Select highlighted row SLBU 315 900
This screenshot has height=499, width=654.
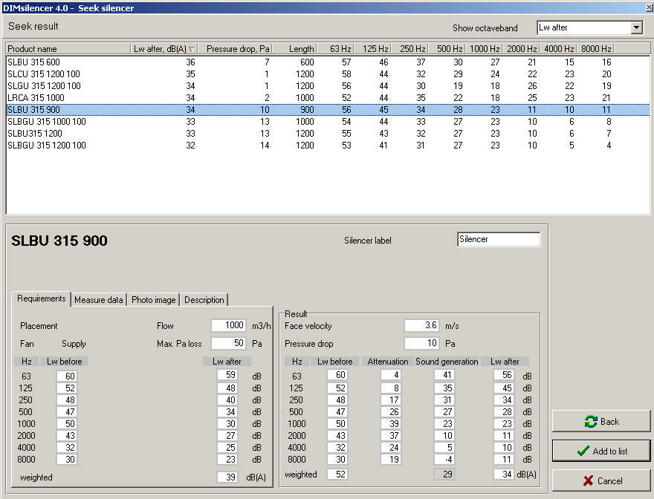[x=328, y=110]
